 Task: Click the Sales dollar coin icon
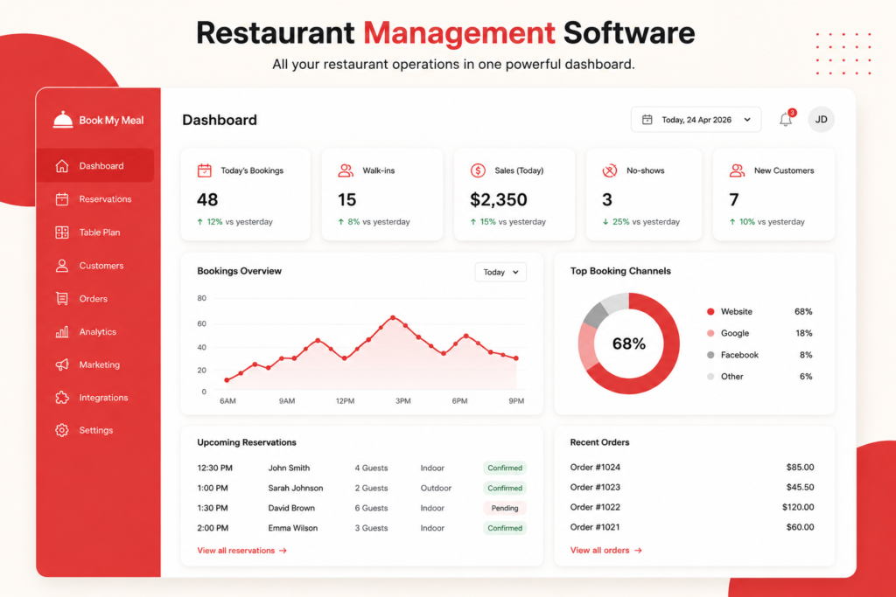[478, 170]
